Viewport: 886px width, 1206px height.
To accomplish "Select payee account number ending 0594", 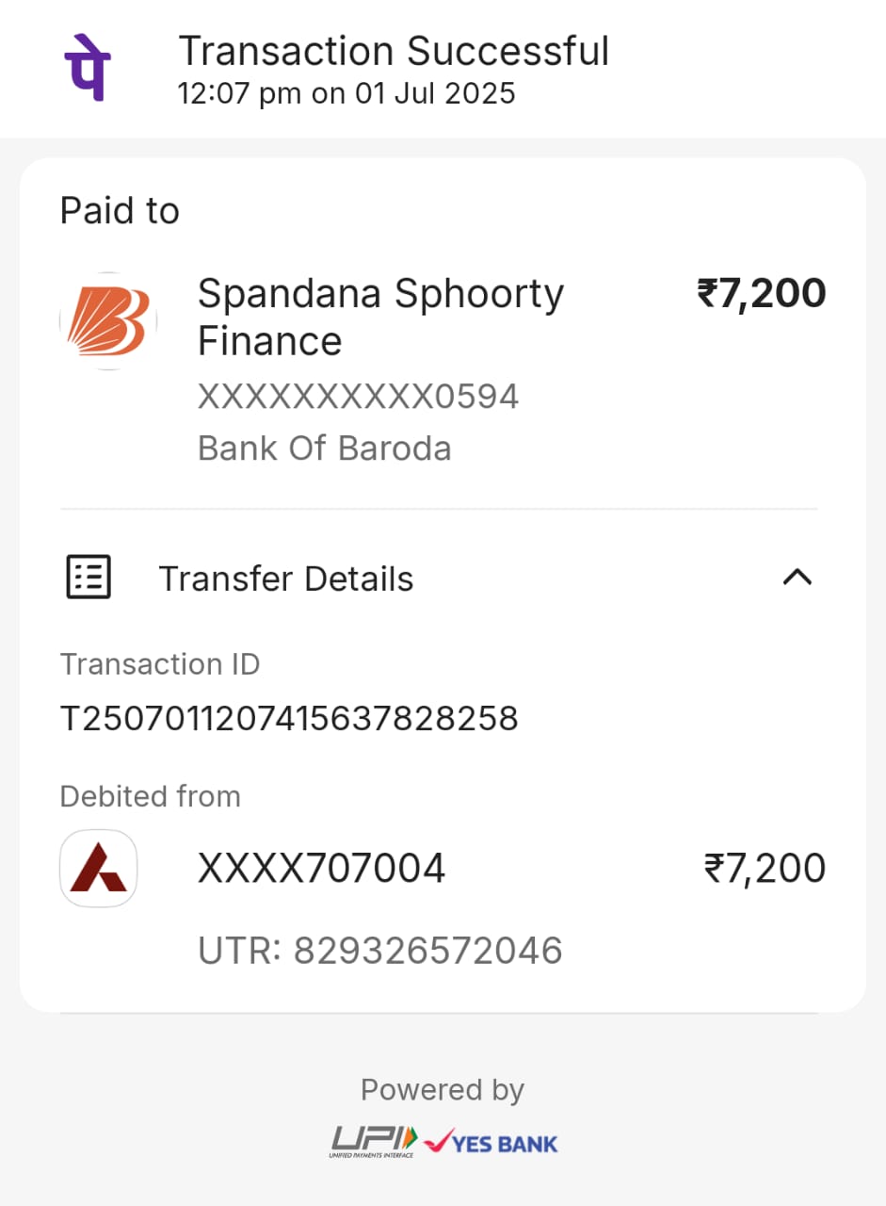I will [358, 397].
